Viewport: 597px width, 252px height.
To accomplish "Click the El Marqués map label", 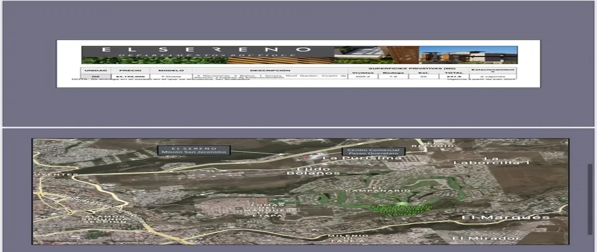I will point(505,217).
